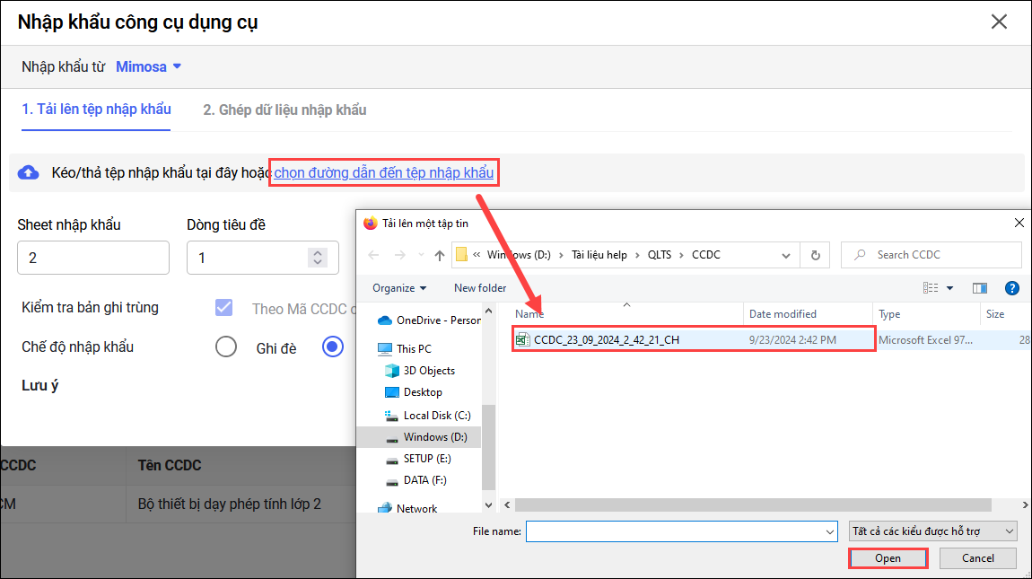This screenshot has height=579, width=1032.
Task: Switch to tab 1. Tải lên tệp nhập khẩu
Action: [96, 110]
